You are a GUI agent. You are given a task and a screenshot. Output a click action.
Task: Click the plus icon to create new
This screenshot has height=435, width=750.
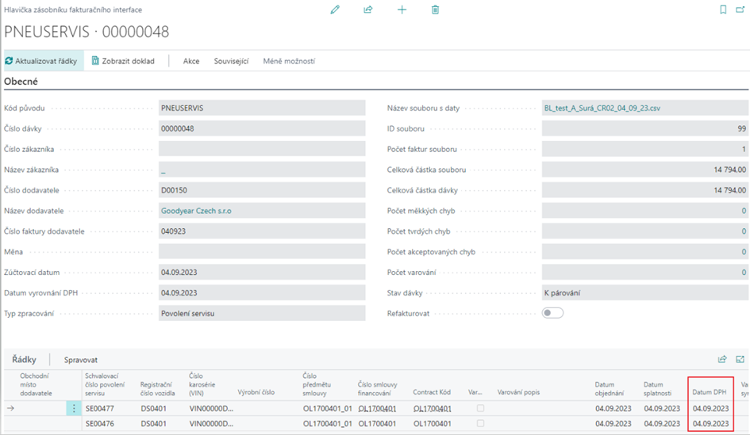coord(402,10)
